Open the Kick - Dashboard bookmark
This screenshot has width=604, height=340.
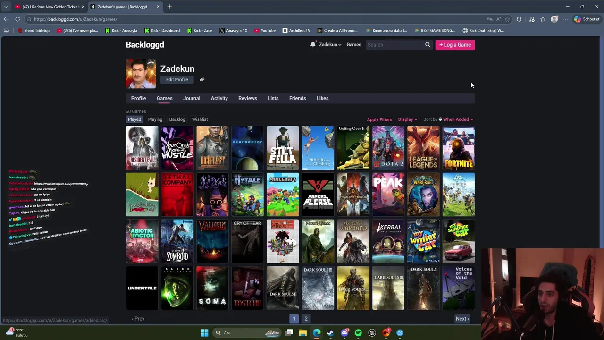click(x=162, y=31)
